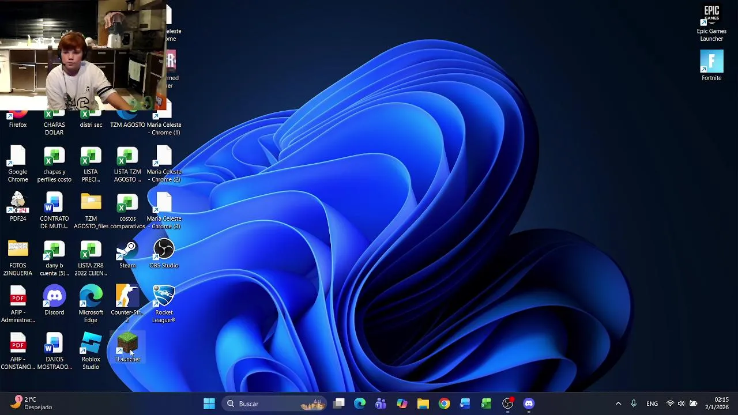Select FOTOS ZINGUERIA folder

18,257
